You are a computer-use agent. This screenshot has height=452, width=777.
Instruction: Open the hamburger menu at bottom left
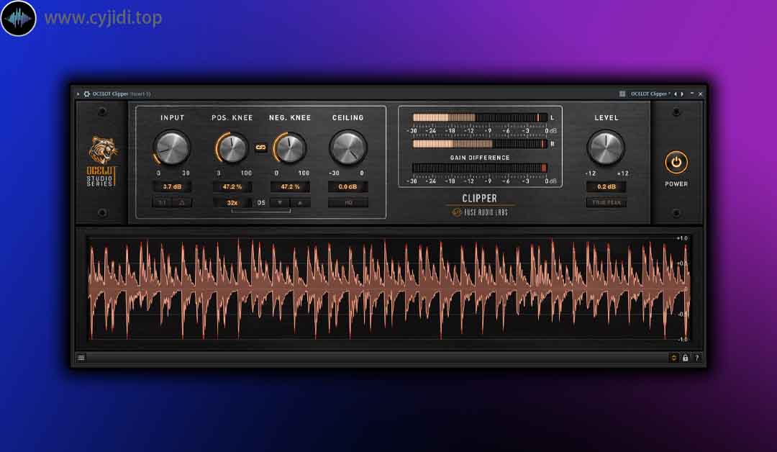(x=81, y=357)
